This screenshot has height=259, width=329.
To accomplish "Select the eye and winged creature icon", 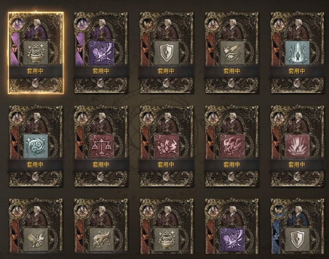I will click(232, 53).
